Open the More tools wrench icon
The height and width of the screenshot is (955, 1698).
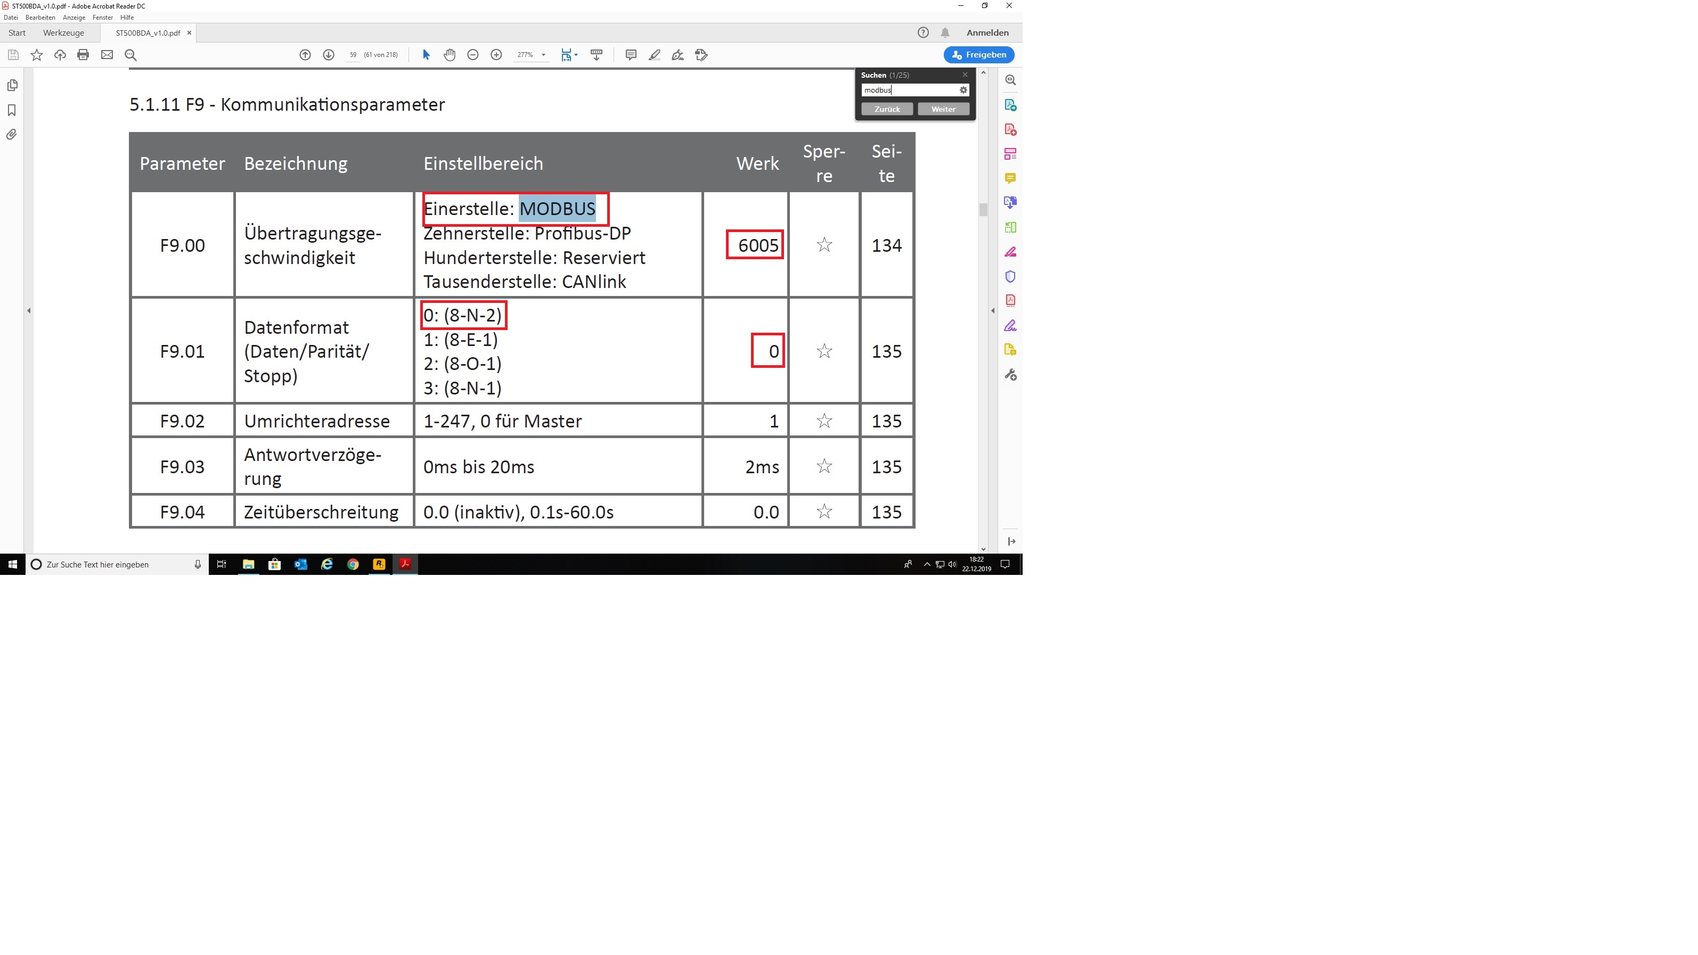[x=1010, y=375]
